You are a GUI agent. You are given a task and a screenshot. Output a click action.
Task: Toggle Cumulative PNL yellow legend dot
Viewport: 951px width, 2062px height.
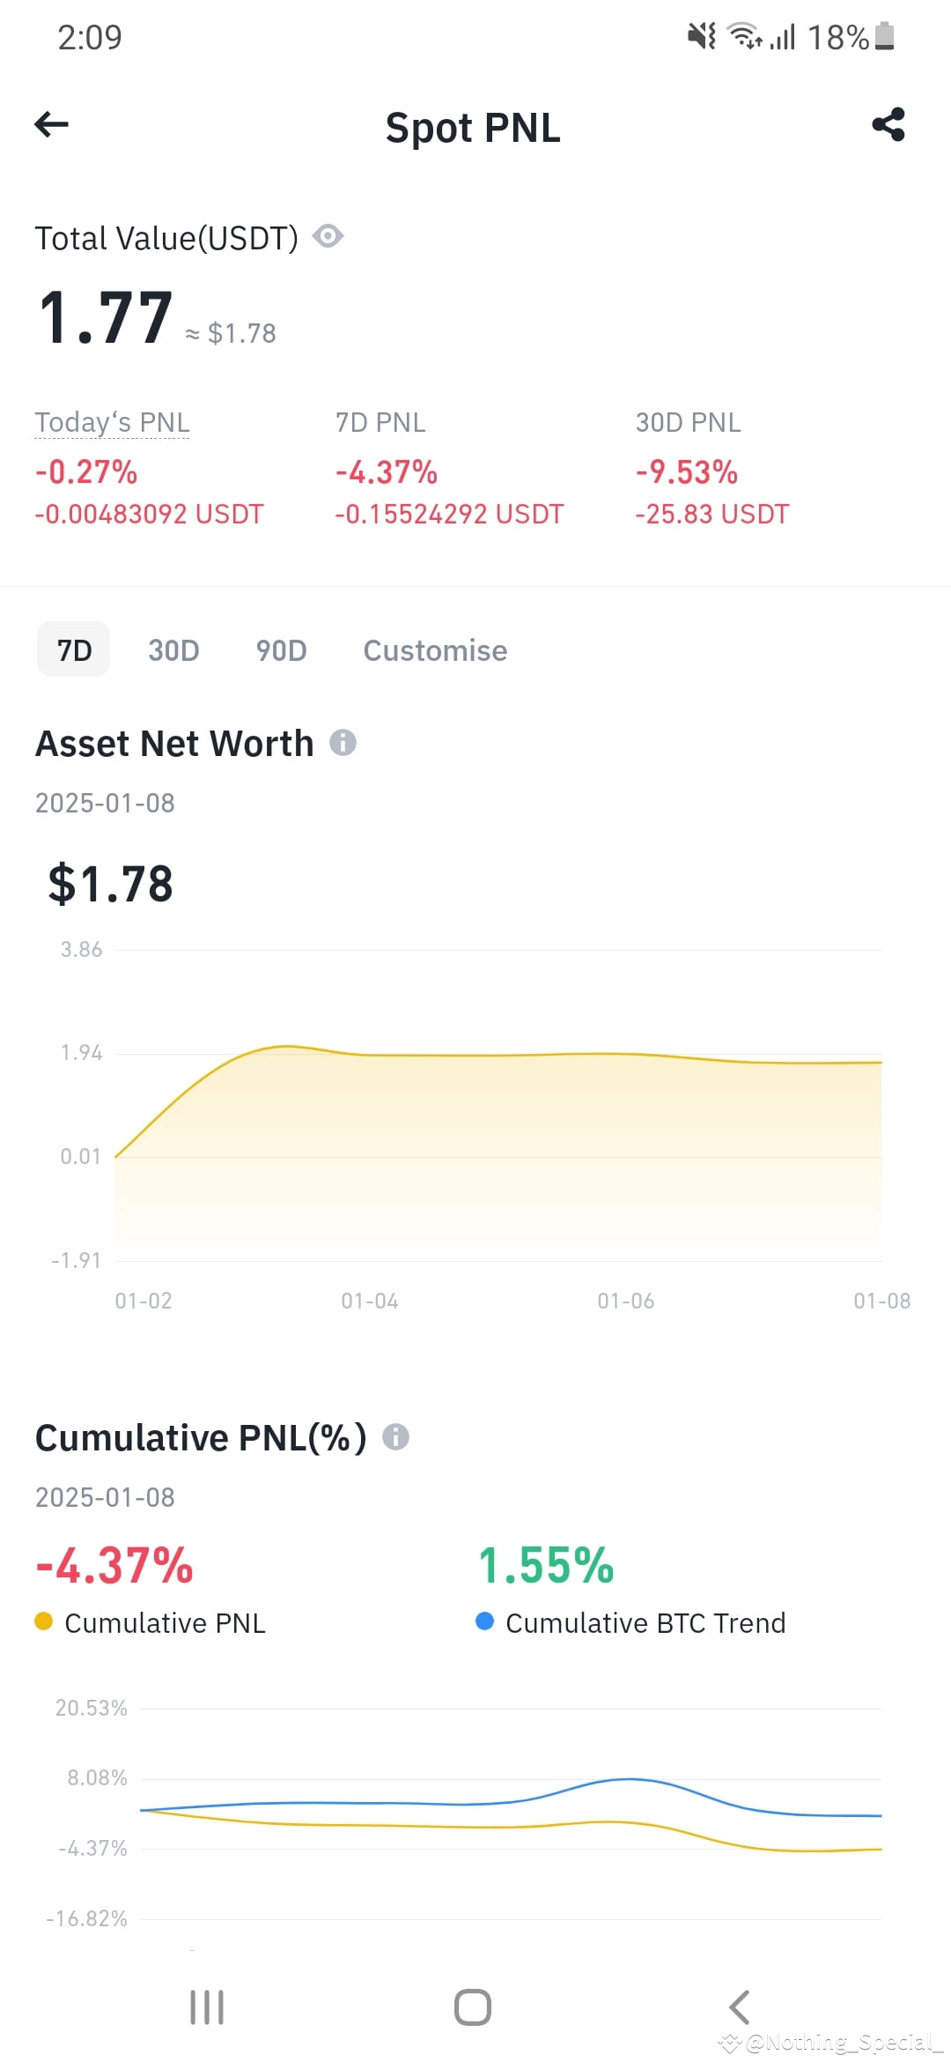(x=43, y=1621)
